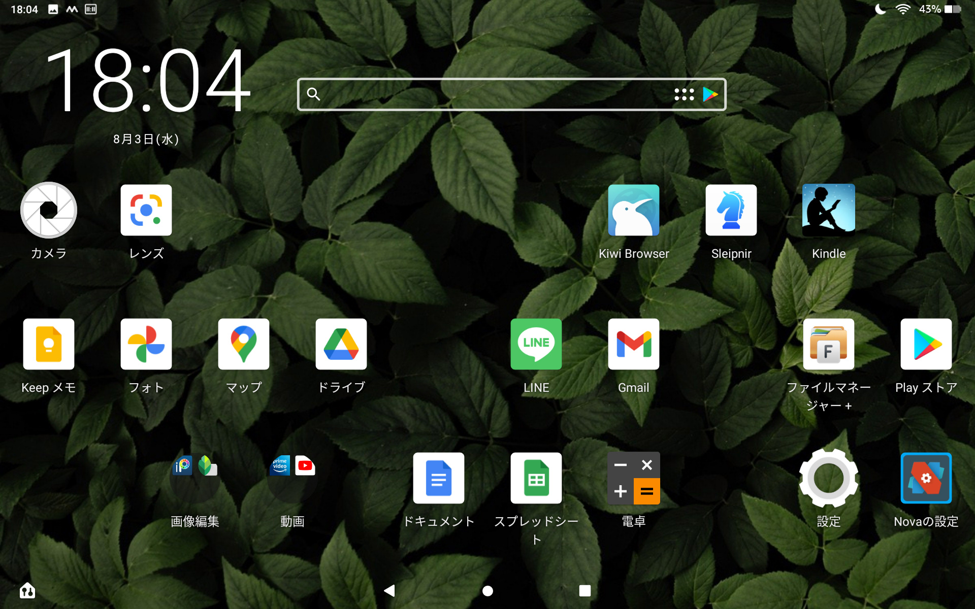
Task: Open the calculator (電卓) app
Action: [634, 478]
